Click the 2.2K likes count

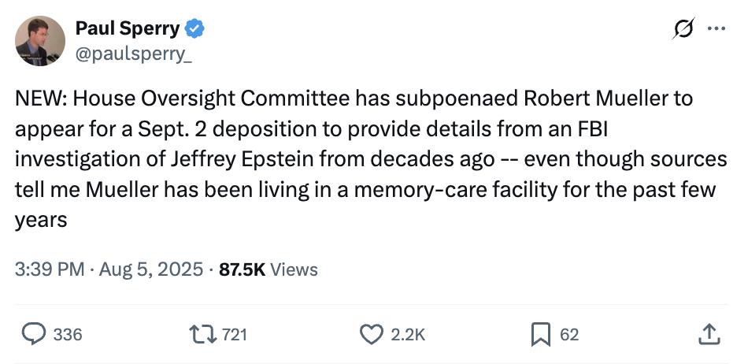click(407, 334)
